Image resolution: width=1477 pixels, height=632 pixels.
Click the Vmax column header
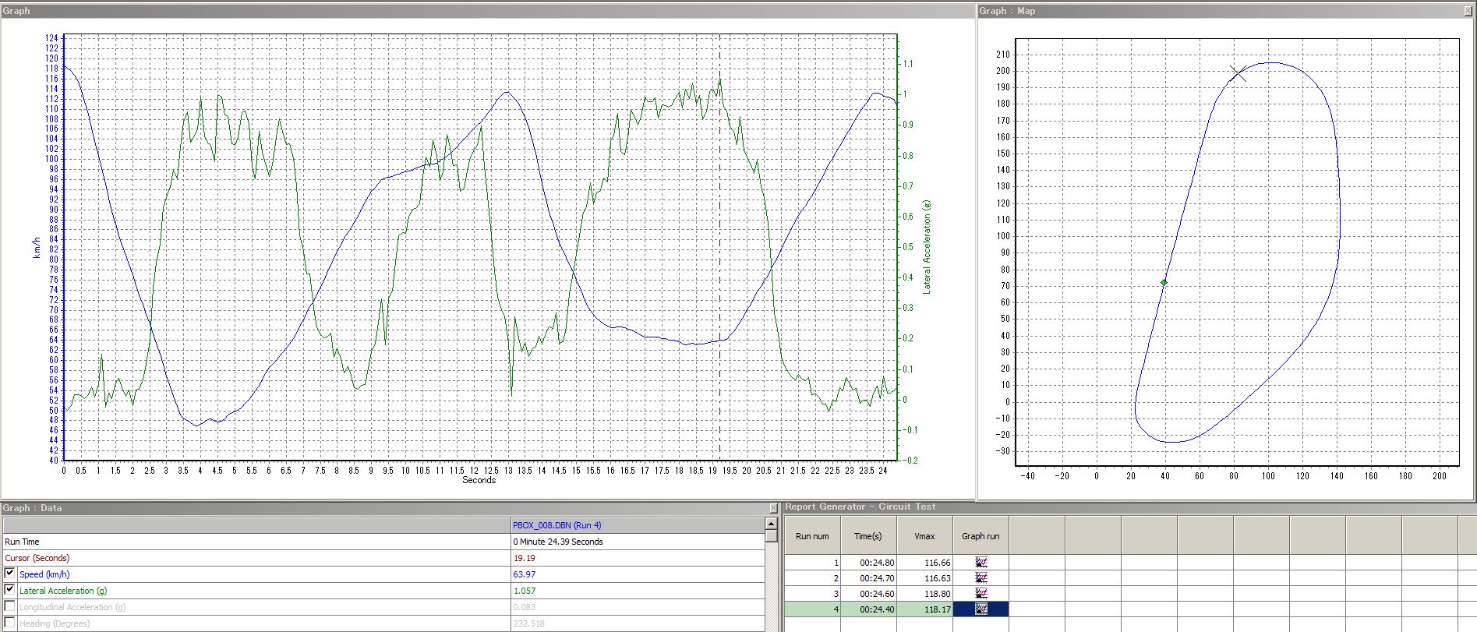(x=924, y=536)
